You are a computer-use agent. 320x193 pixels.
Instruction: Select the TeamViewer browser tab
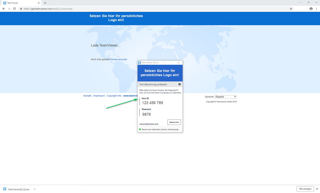click(21, 3)
